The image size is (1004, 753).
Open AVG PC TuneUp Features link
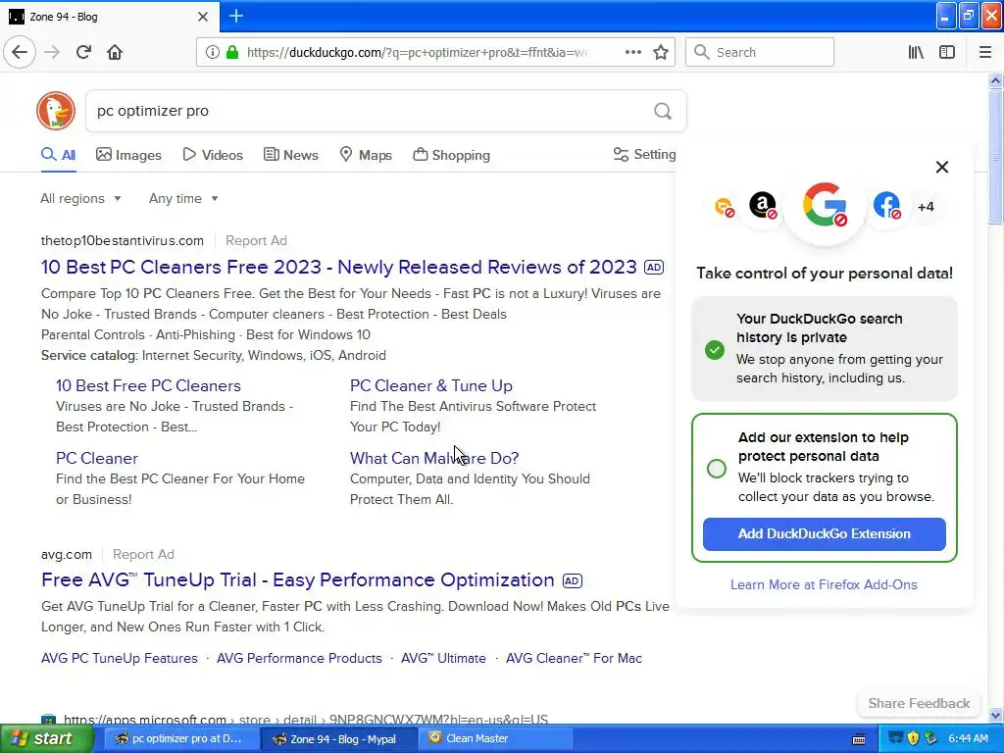[x=119, y=658]
